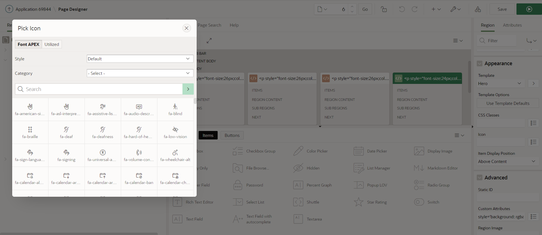Open the Style dropdown
Screen dimensions: 542x235
(x=140, y=59)
